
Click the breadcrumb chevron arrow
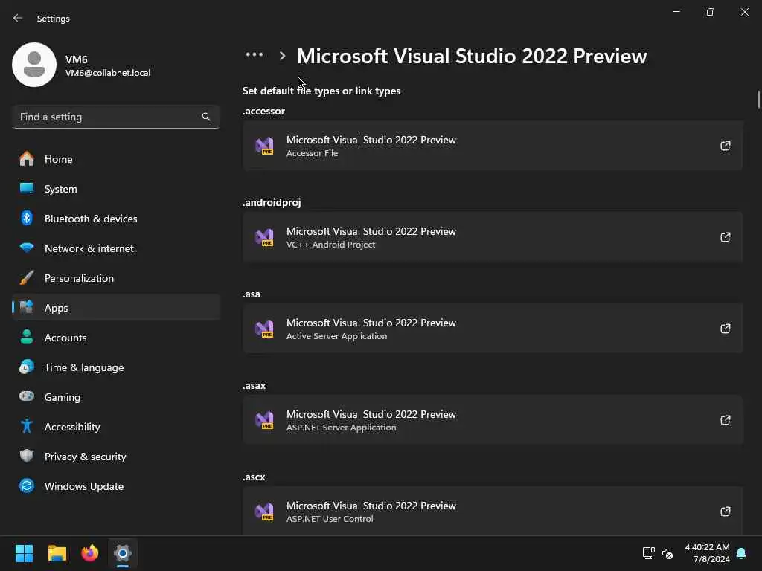click(282, 56)
